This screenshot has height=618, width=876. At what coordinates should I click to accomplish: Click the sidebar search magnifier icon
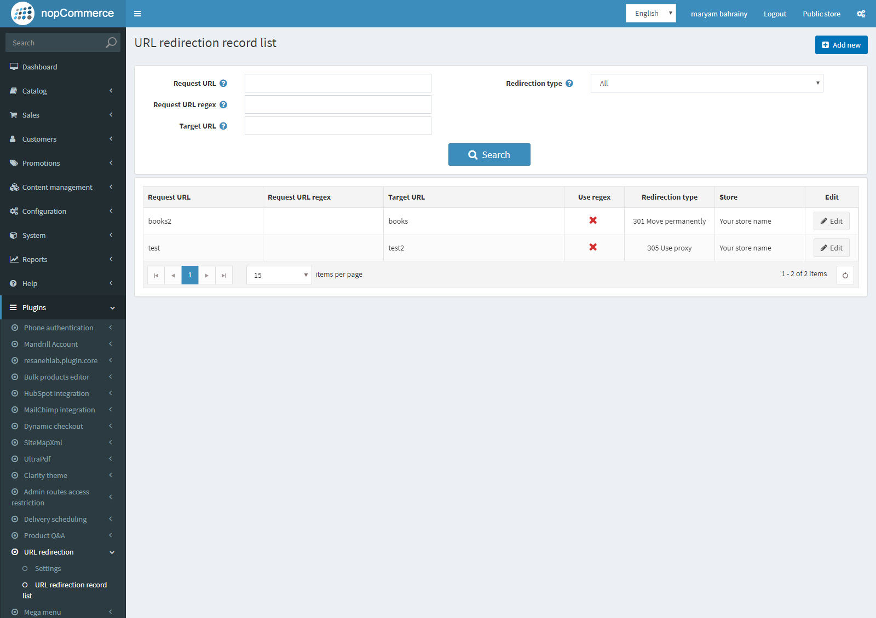[x=111, y=43]
